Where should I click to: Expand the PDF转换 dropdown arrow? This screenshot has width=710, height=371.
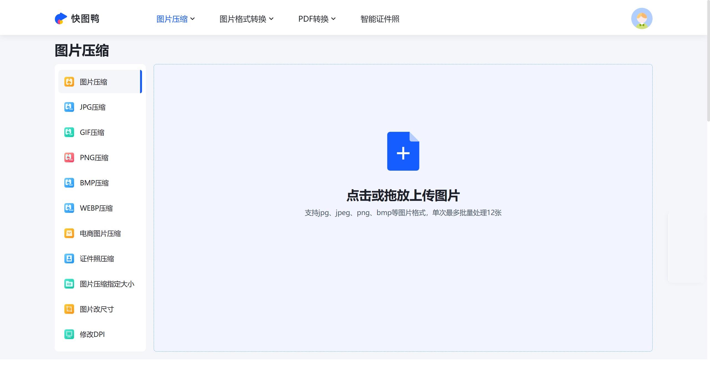pos(334,19)
